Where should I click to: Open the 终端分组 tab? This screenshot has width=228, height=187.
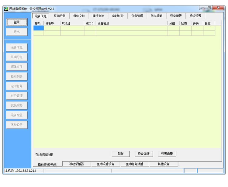click(x=60, y=16)
